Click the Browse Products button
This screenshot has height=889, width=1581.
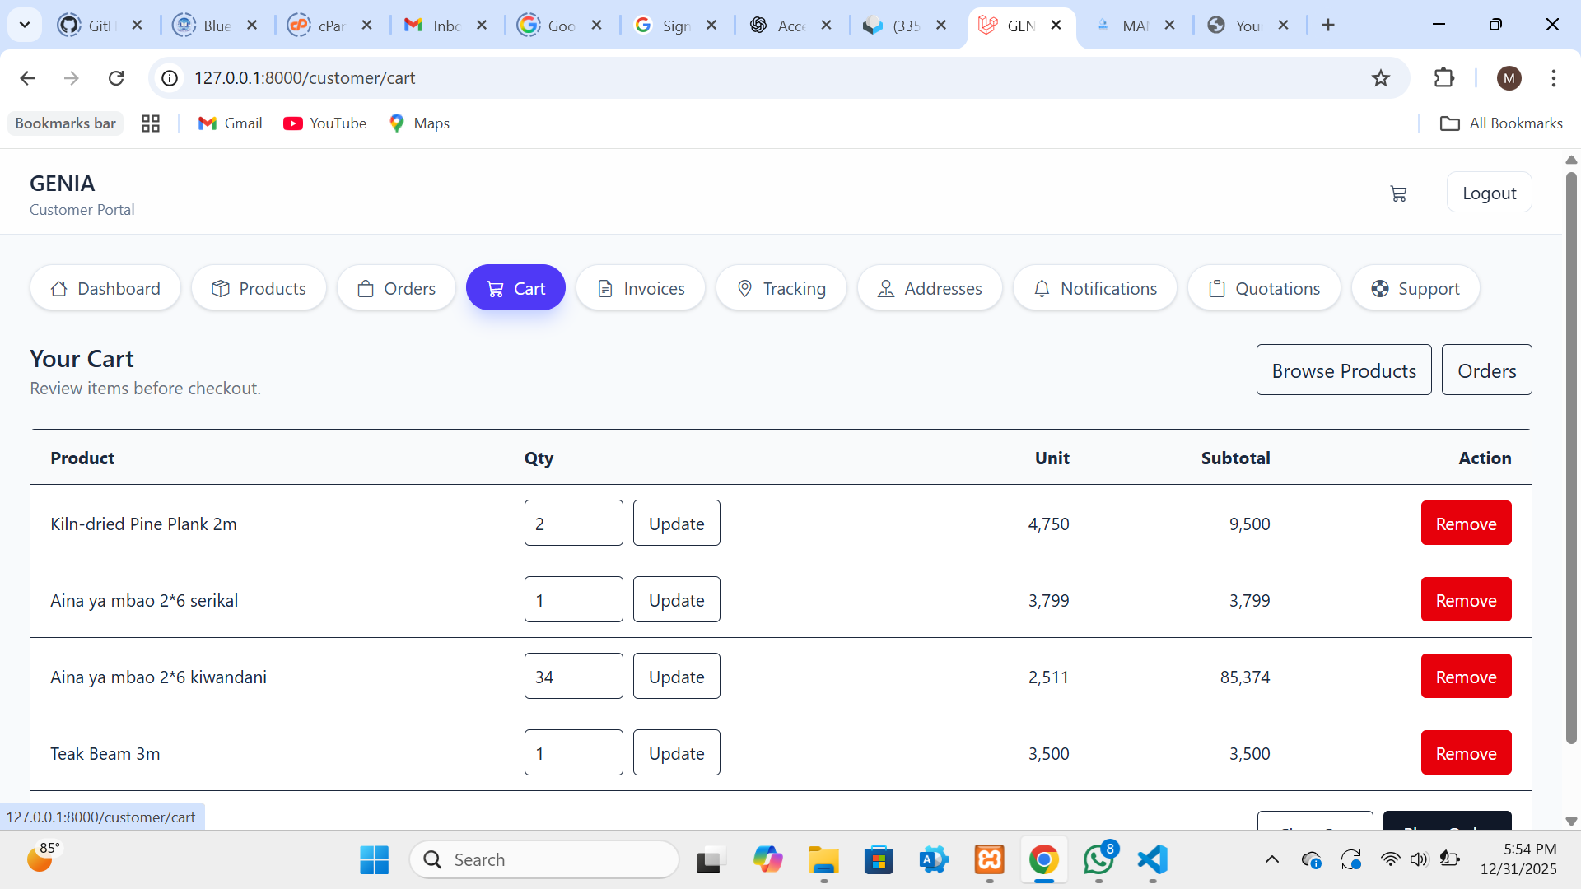[x=1344, y=370]
